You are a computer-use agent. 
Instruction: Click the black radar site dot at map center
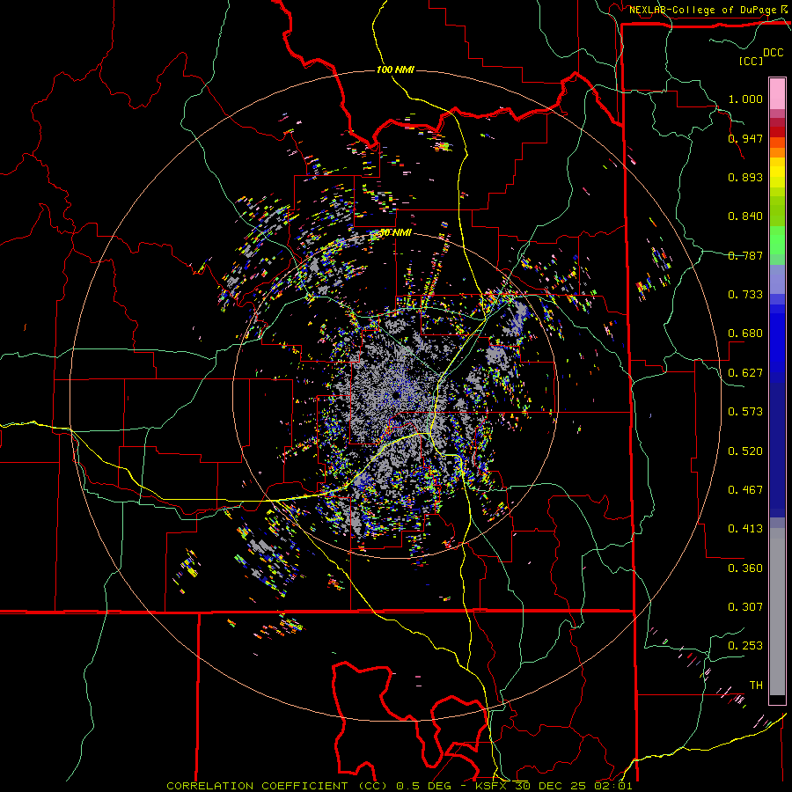395,395
